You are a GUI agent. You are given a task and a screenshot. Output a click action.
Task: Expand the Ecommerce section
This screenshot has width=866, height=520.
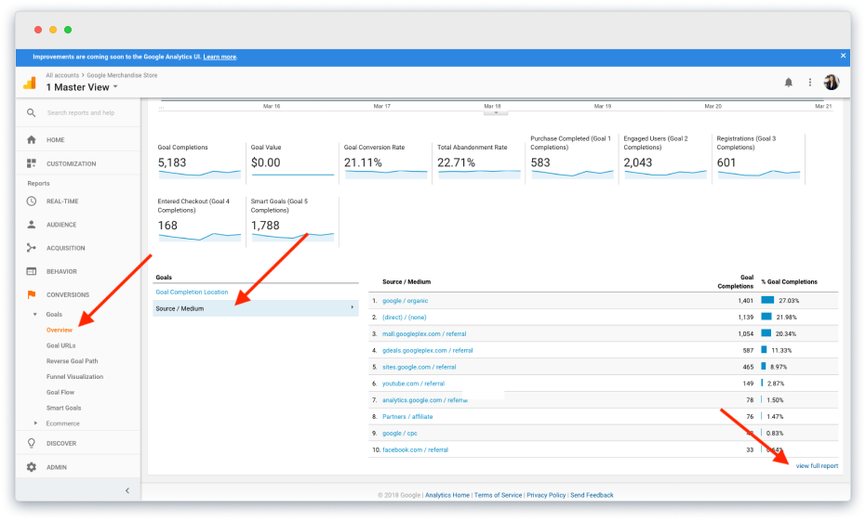tap(35, 423)
